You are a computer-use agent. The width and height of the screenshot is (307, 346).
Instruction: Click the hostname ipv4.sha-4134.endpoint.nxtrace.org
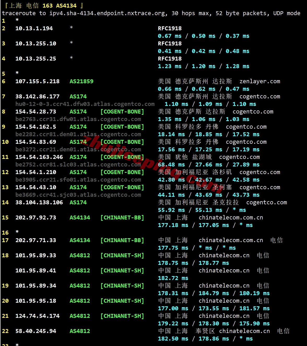tap(107, 13)
